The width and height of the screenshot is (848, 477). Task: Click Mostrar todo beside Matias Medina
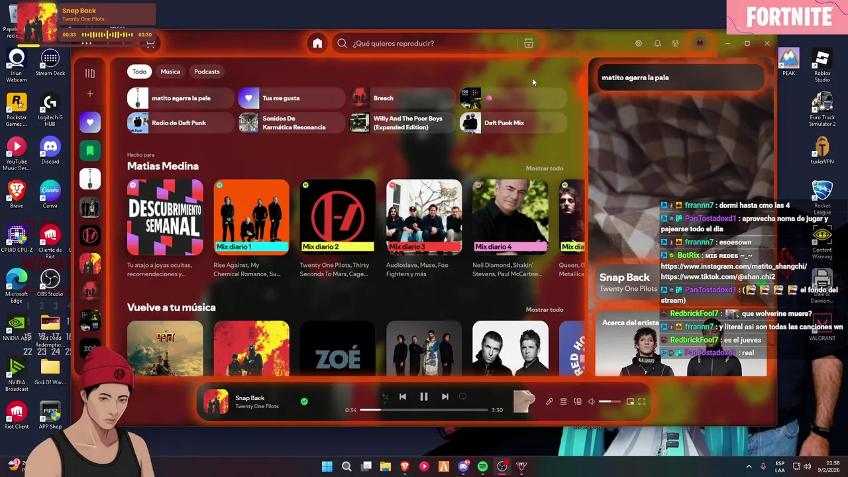545,168
